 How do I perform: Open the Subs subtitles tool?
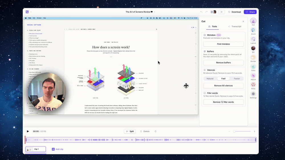click(253, 68)
